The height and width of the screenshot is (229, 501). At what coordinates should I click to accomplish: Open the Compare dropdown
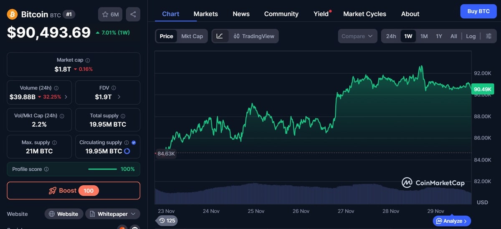[357, 36]
